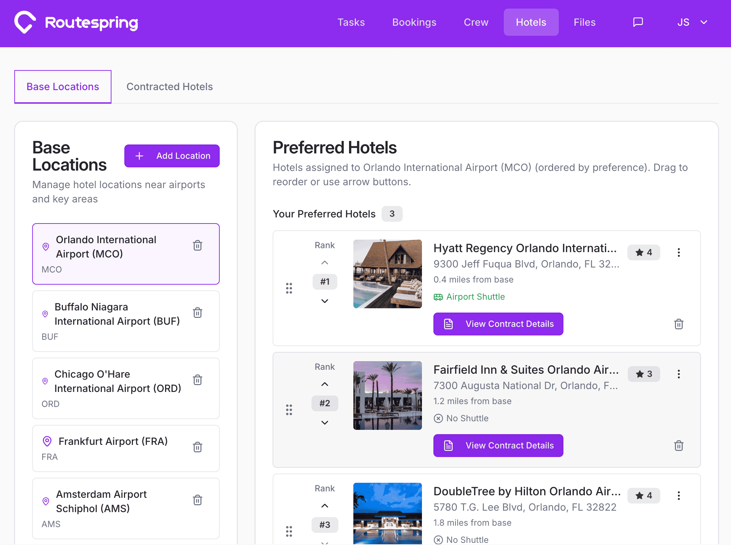The image size is (731, 545).
Task: Click the Routespring logo icon
Action: tap(24, 22)
